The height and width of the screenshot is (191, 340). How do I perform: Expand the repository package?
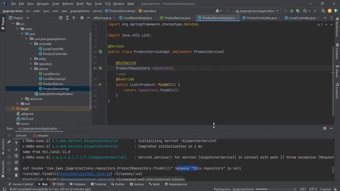(31, 64)
